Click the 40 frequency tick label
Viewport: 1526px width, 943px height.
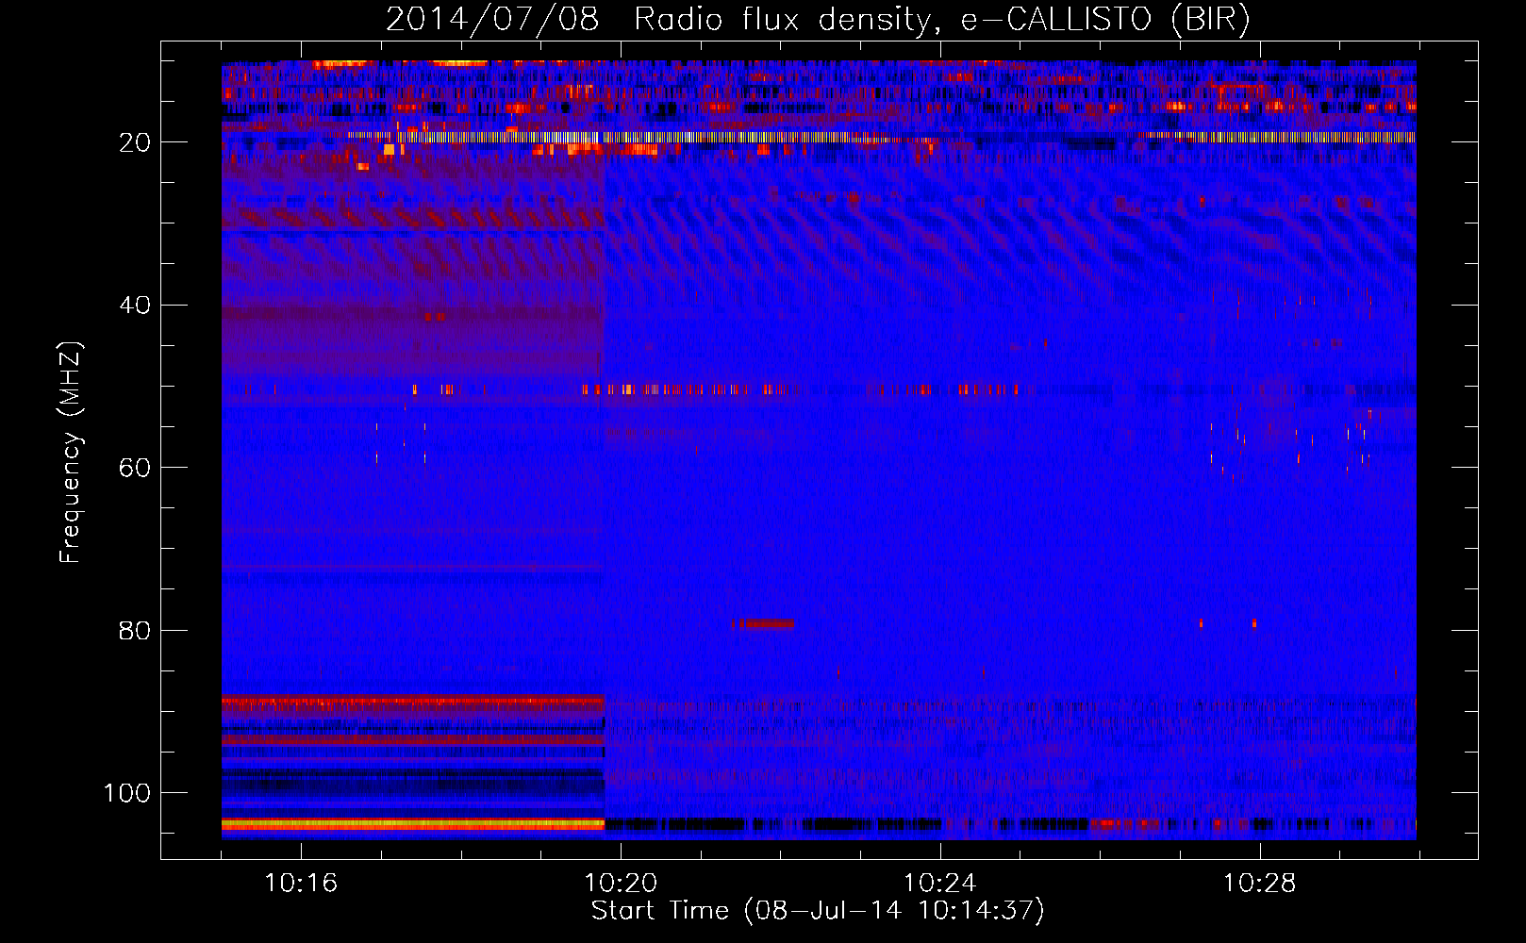[x=135, y=306]
